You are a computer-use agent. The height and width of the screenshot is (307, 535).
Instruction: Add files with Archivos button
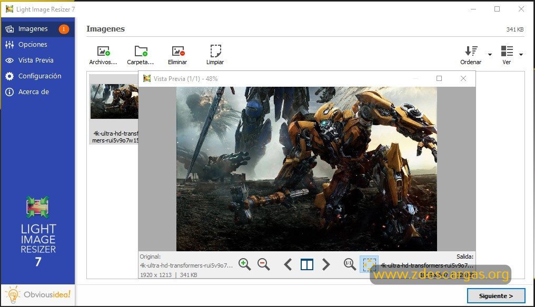click(x=103, y=55)
